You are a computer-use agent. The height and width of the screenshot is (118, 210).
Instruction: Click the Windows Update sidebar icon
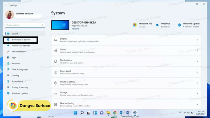(8, 93)
